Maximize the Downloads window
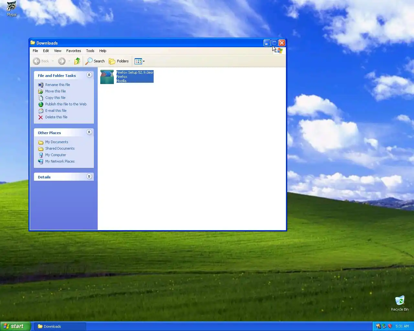Image resolution: width=414 pixels, height=331 pixels. coord(274,43)
